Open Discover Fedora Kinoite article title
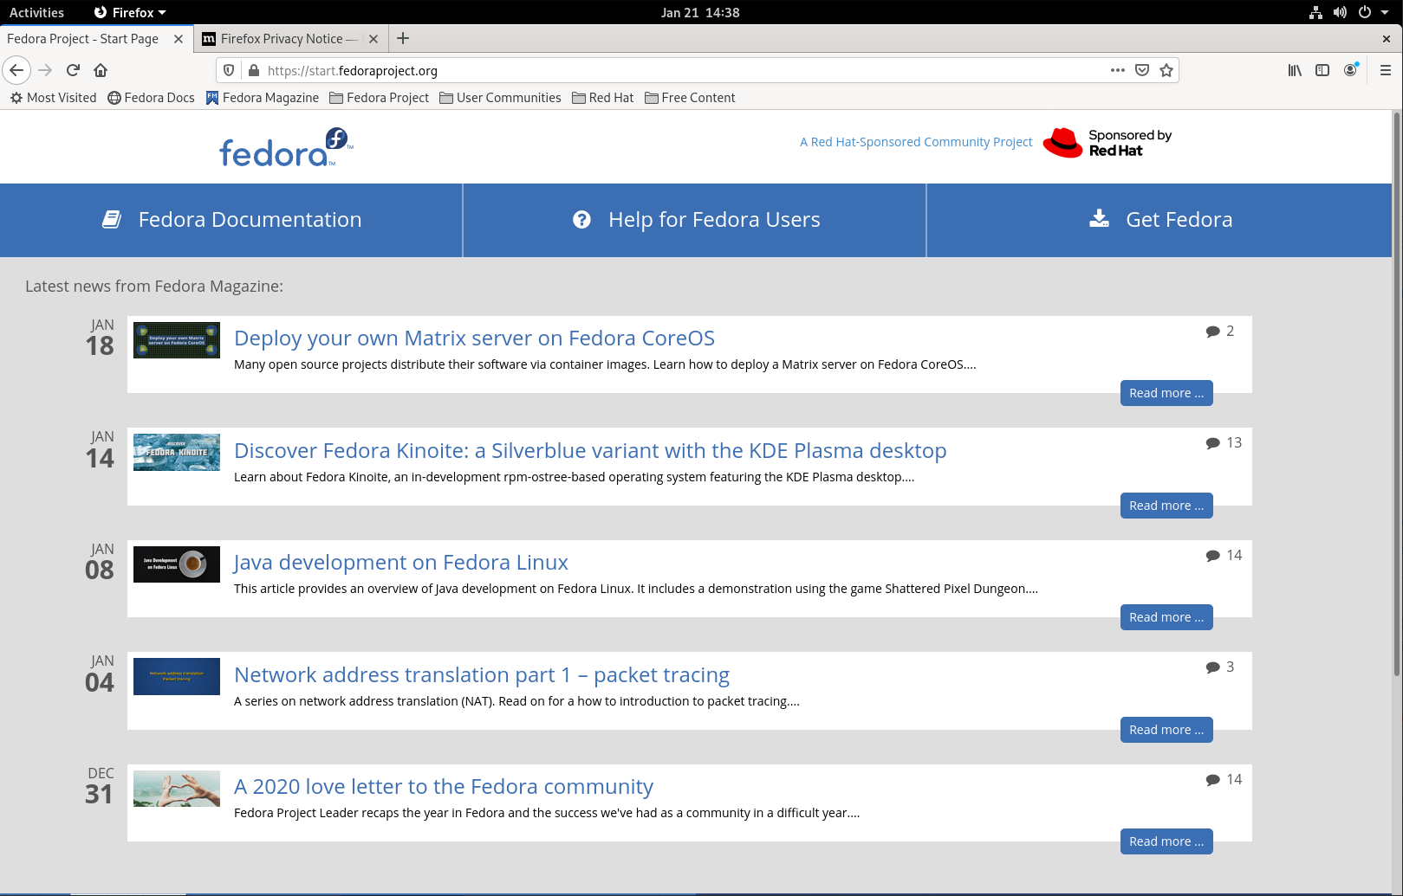This screenshot has height=896, width=1403. click(590, 451)
